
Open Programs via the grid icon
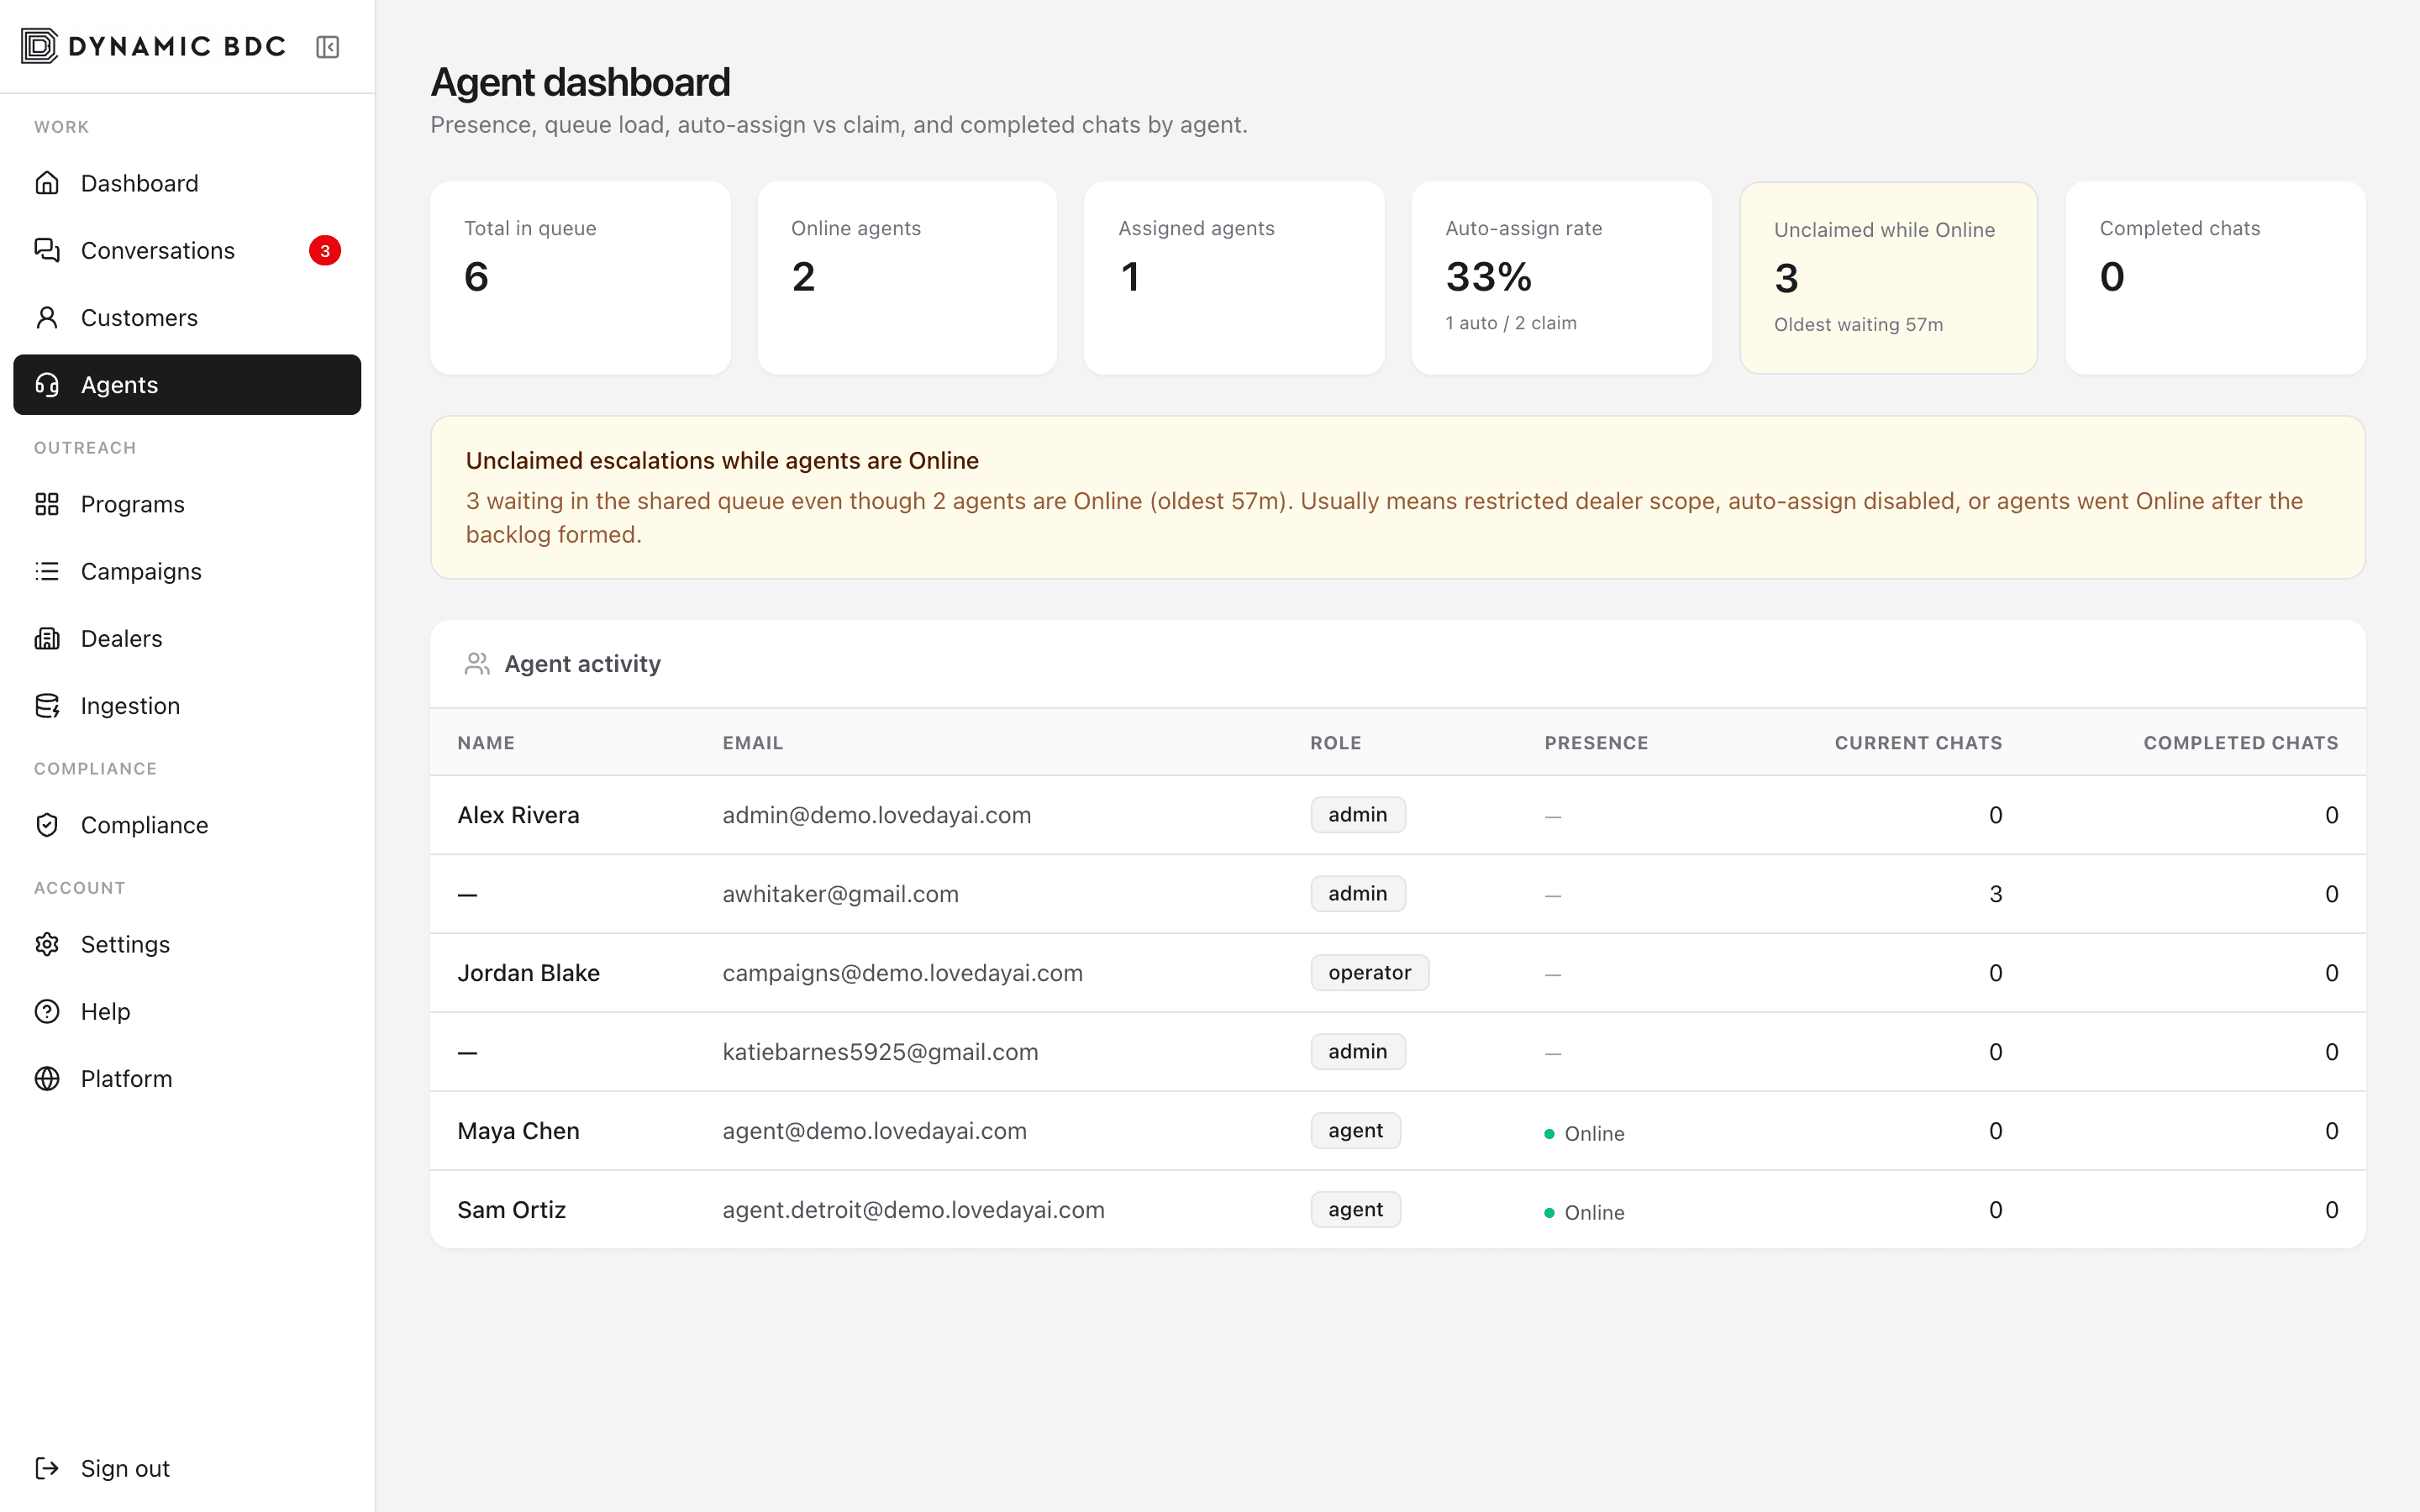[x=47, y=504]
